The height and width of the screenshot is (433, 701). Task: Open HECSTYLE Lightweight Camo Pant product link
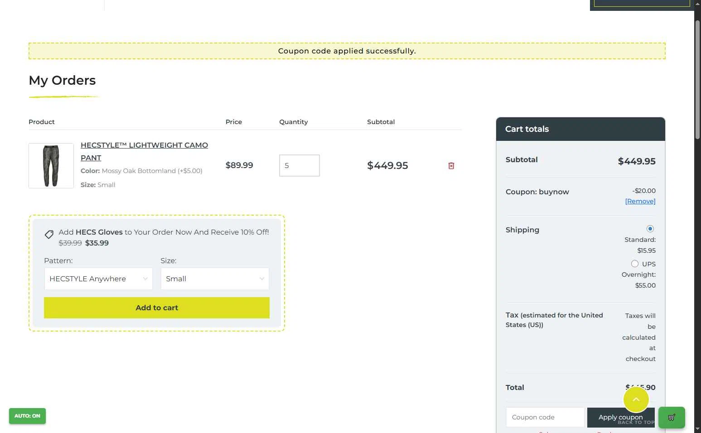[x=144, y=151]
